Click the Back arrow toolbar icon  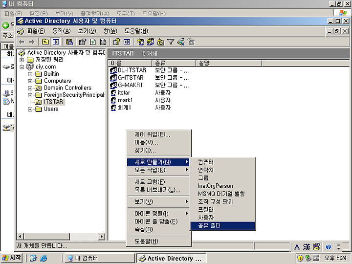pyautogui.click(x=22, y=42)
